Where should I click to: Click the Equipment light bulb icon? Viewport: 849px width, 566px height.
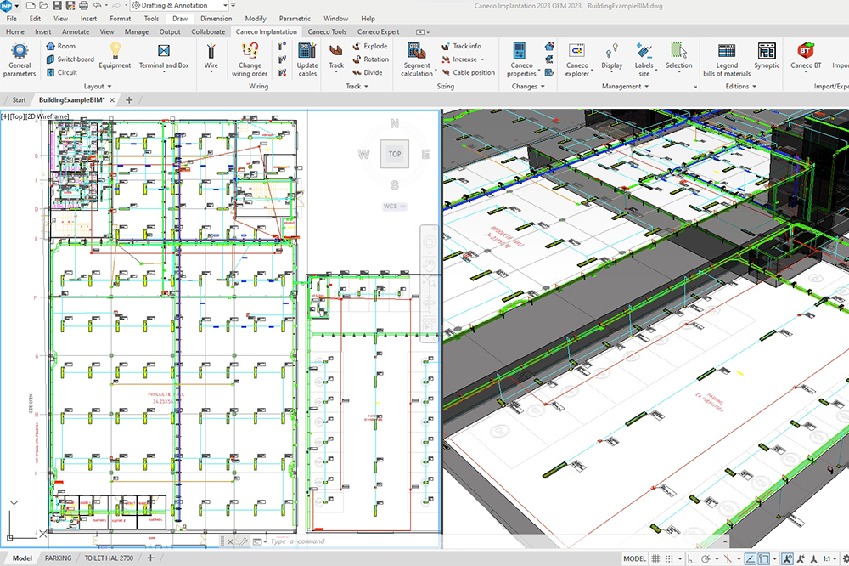click(115, 51)
